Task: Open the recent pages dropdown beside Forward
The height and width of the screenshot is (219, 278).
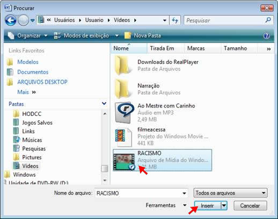Action: pyautogui.click(x=33, y=20)
